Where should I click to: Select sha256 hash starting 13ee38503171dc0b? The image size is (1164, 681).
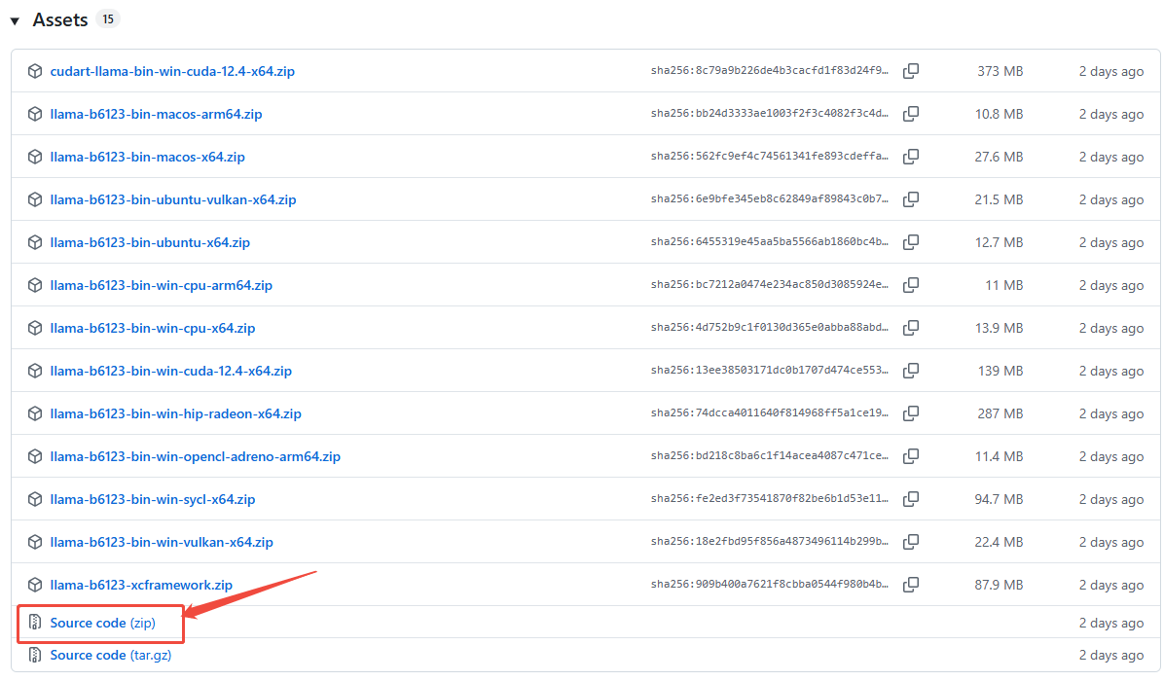(x=769, y=371)
